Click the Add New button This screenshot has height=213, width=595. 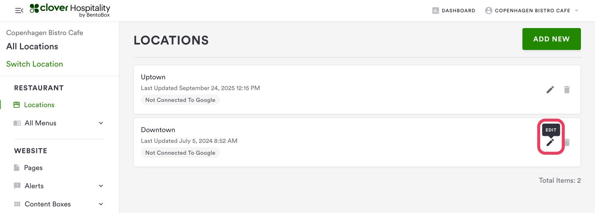552,39
